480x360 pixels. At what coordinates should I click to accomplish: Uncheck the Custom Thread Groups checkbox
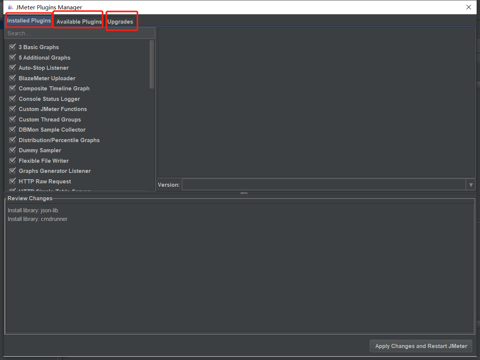[12, 119]
